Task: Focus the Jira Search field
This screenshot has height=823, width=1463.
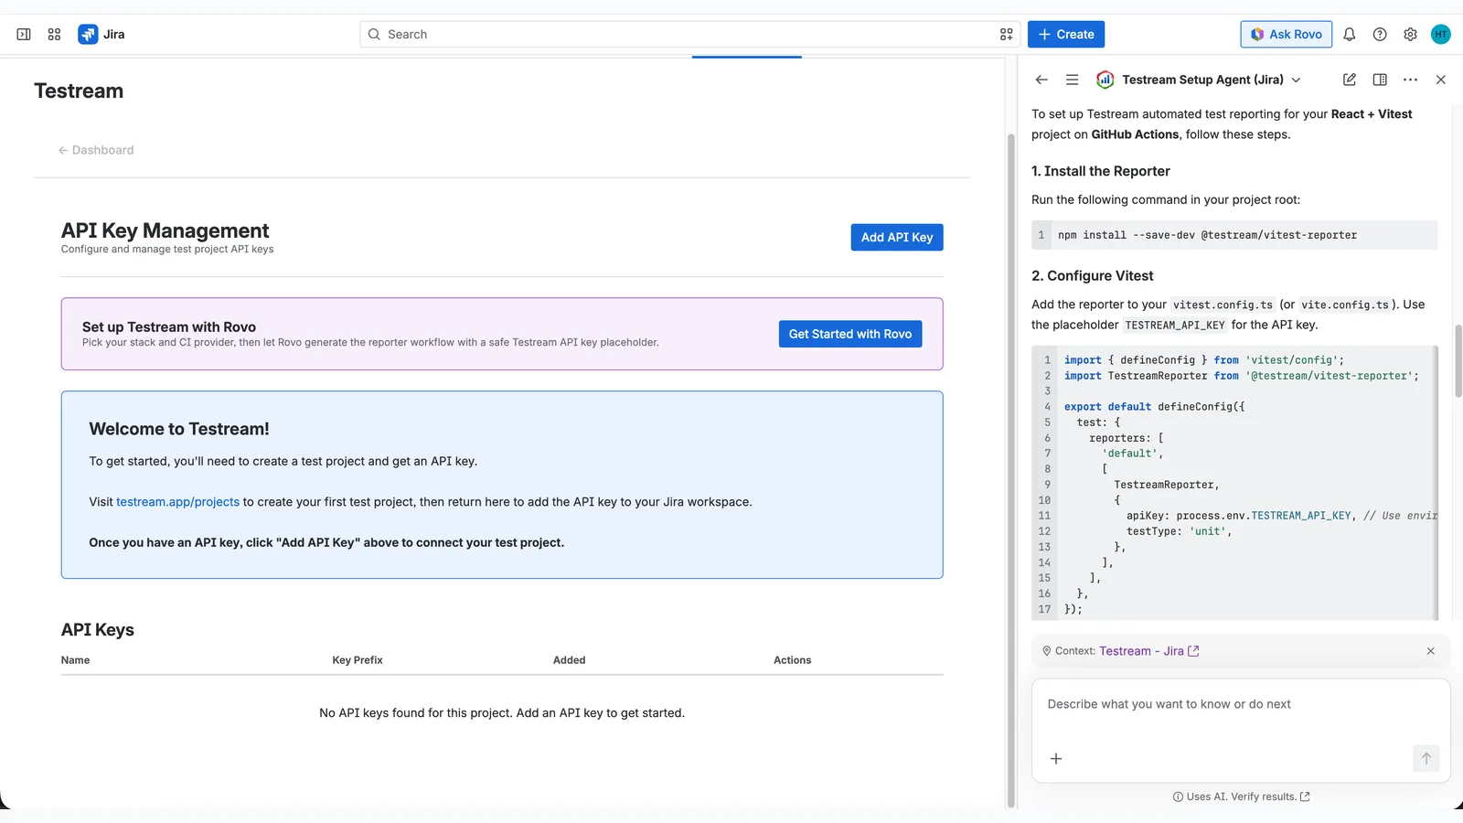Action: [690, 35]
